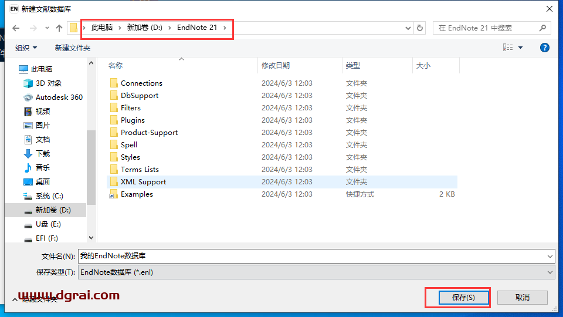Select 下载 in the sidebar
Image resolution: width=563 pixels, height=317 pixels.
click(36, 153)
